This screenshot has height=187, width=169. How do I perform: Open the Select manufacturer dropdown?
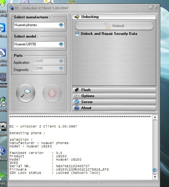(61, 25)
